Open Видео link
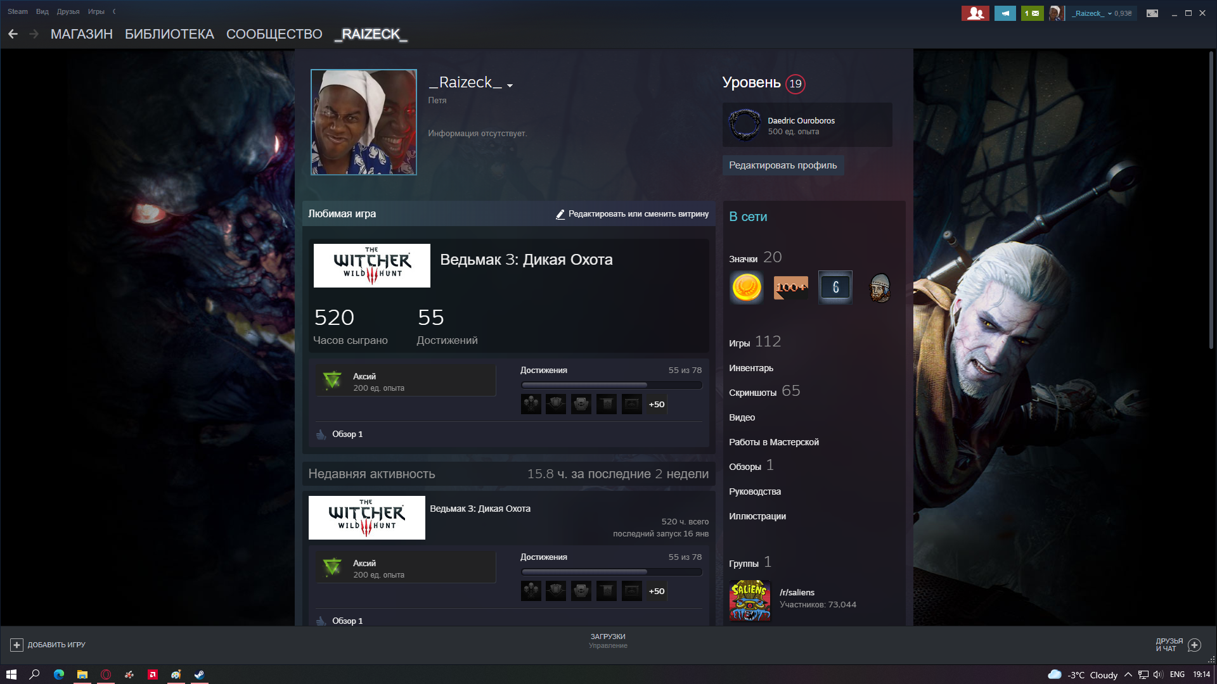 (x=742, y=417)
